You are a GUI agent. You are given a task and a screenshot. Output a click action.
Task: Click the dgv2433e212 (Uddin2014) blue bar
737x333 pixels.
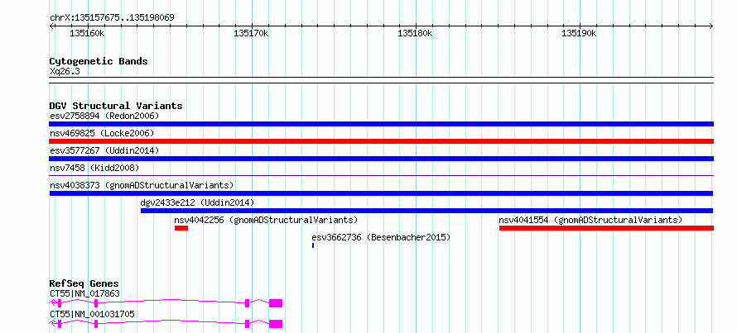tap(426, 211)
